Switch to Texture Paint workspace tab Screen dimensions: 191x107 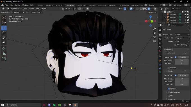click(x=81, y=5)
